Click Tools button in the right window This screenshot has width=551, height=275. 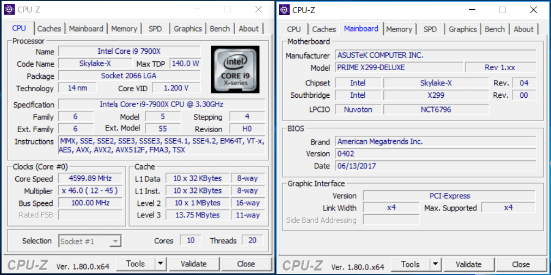point(410,264)
